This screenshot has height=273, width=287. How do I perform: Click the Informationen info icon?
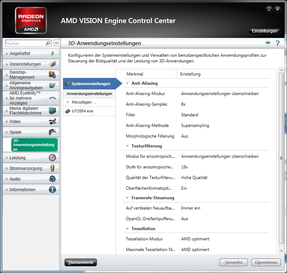pyautogui.click(x=52, y=190)
